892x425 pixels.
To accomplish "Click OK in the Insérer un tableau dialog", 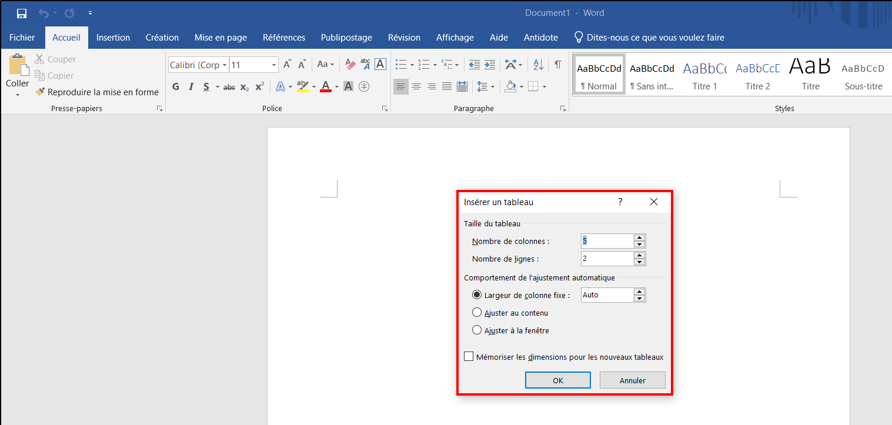I will pos(558,380).
